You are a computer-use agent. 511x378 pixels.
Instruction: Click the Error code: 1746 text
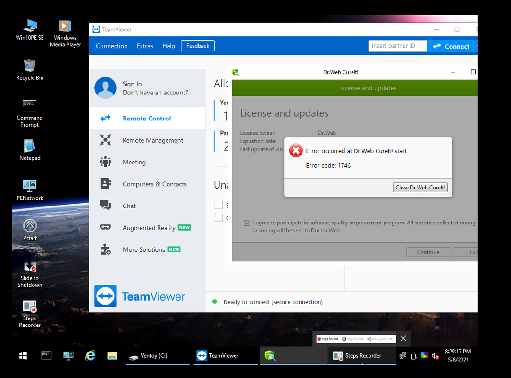tap(328, 165)
